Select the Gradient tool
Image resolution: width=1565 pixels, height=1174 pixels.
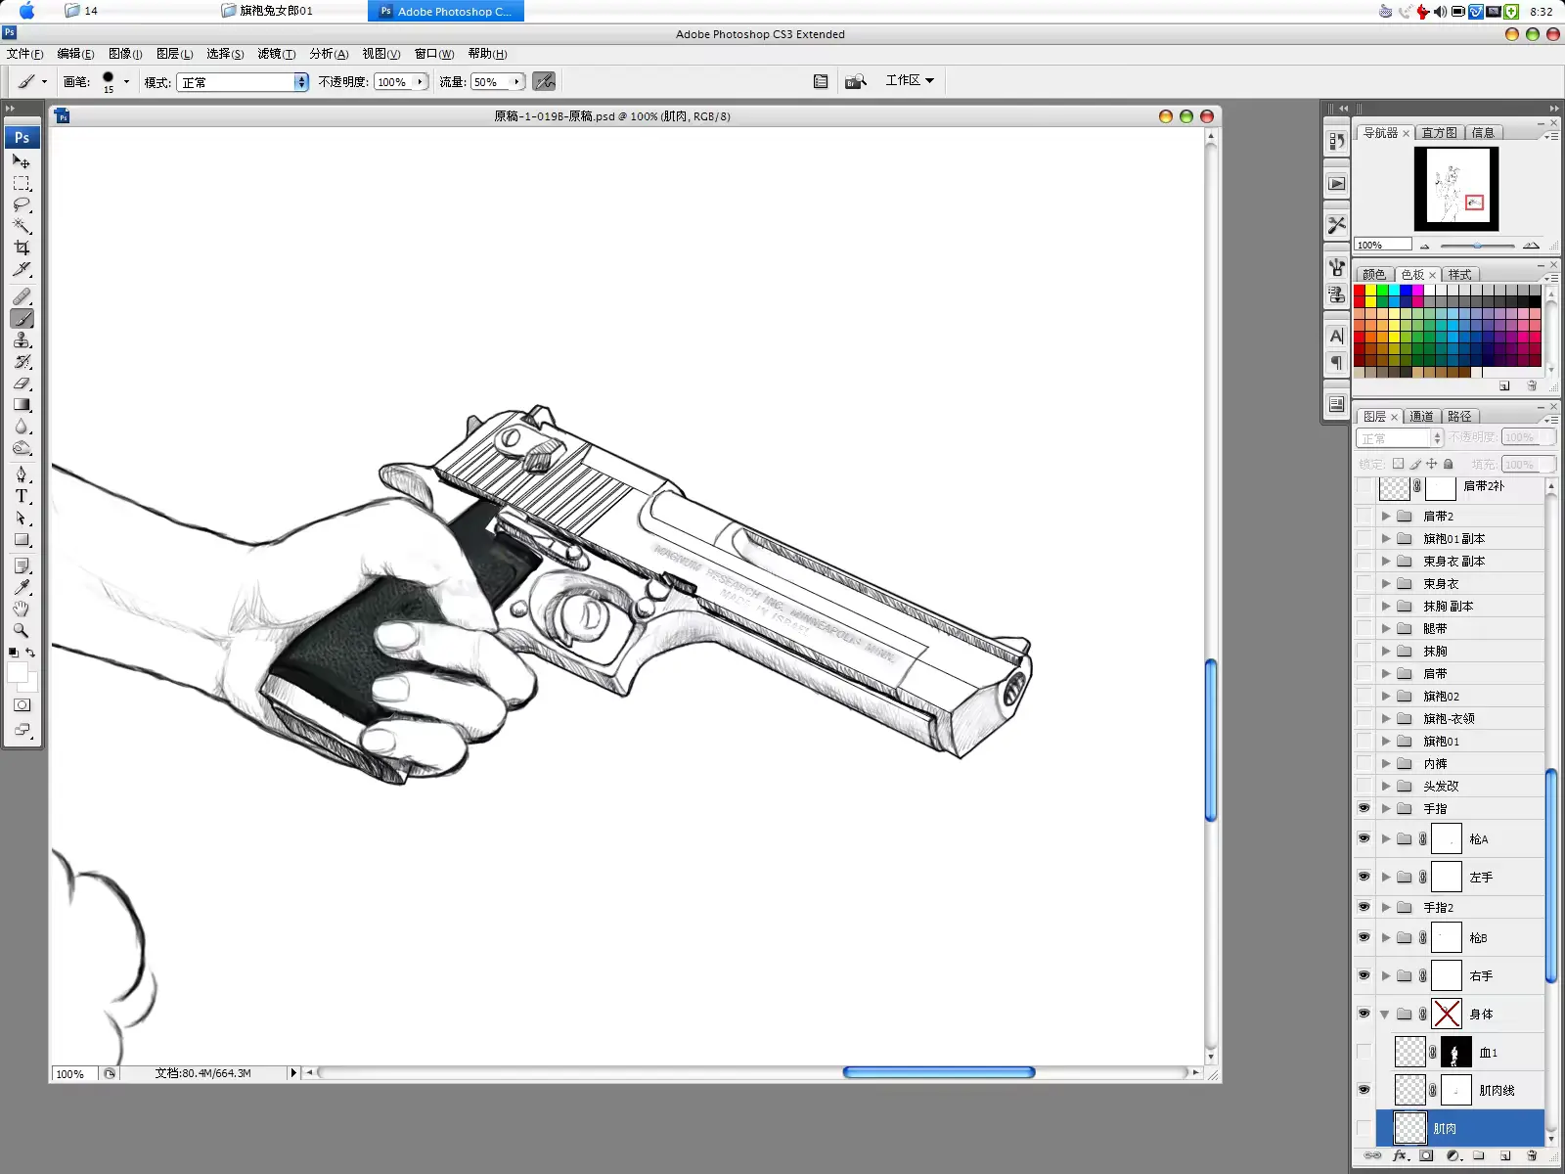(x=22, y=404)
